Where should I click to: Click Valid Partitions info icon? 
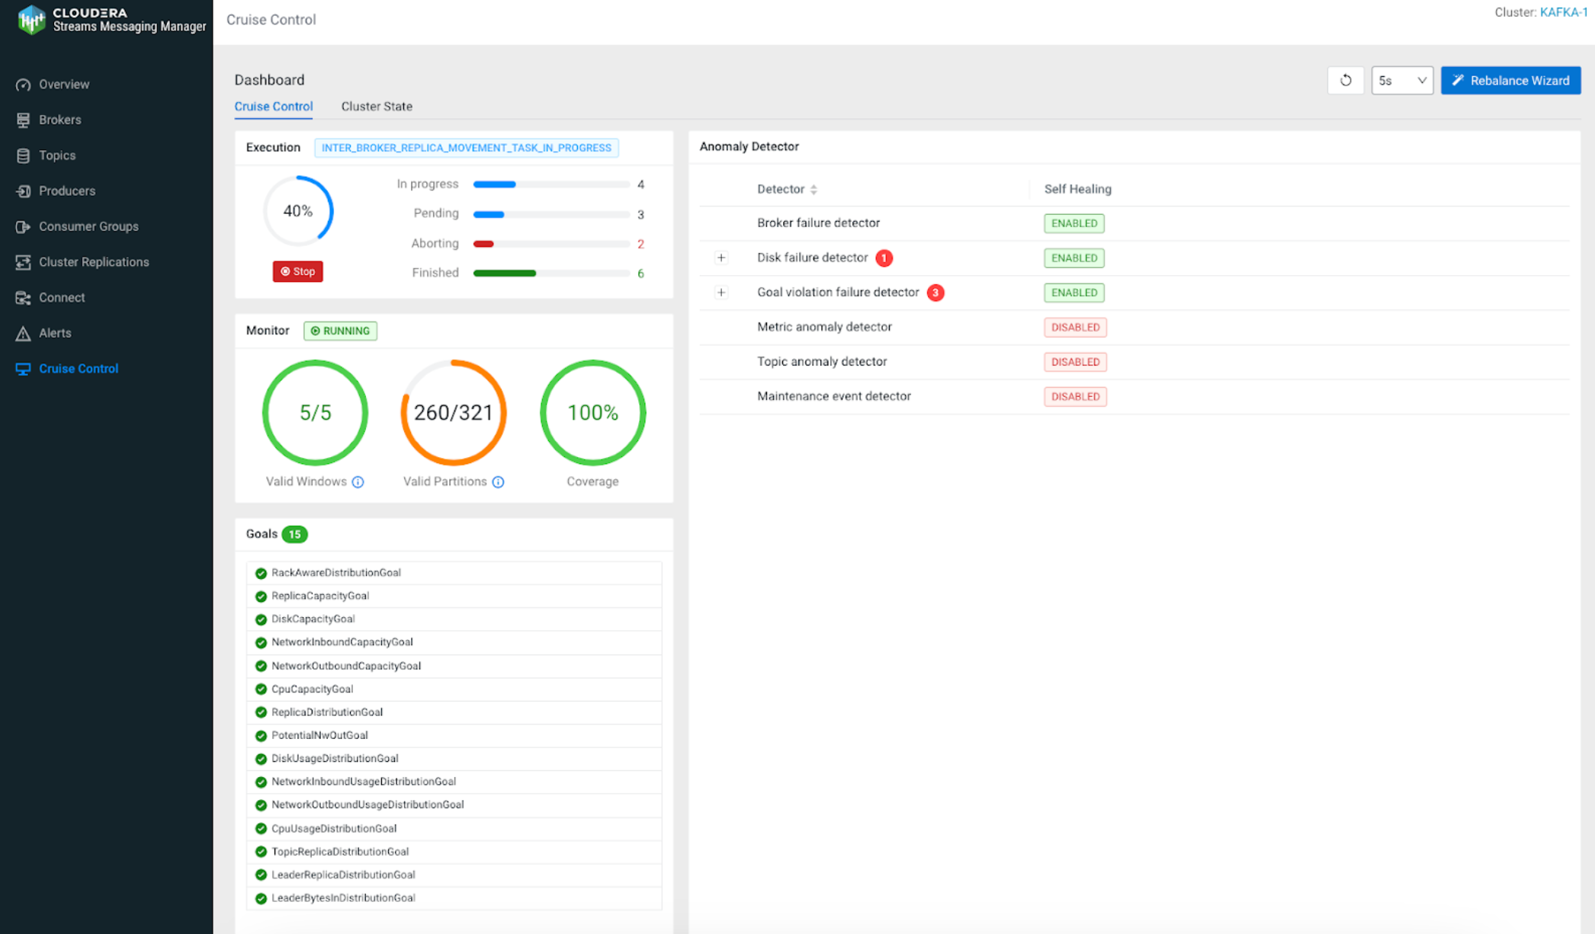[x=498, y=481]
